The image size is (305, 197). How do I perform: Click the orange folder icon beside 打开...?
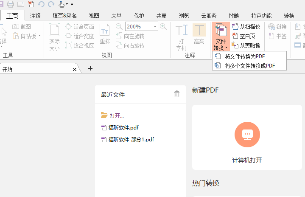click(104, 115)
